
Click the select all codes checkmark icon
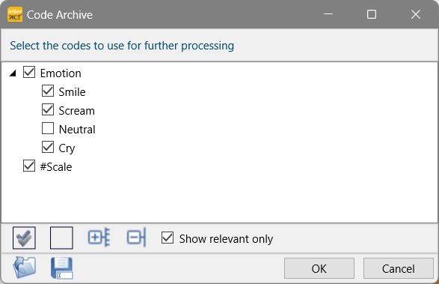[x=24, y=238]
